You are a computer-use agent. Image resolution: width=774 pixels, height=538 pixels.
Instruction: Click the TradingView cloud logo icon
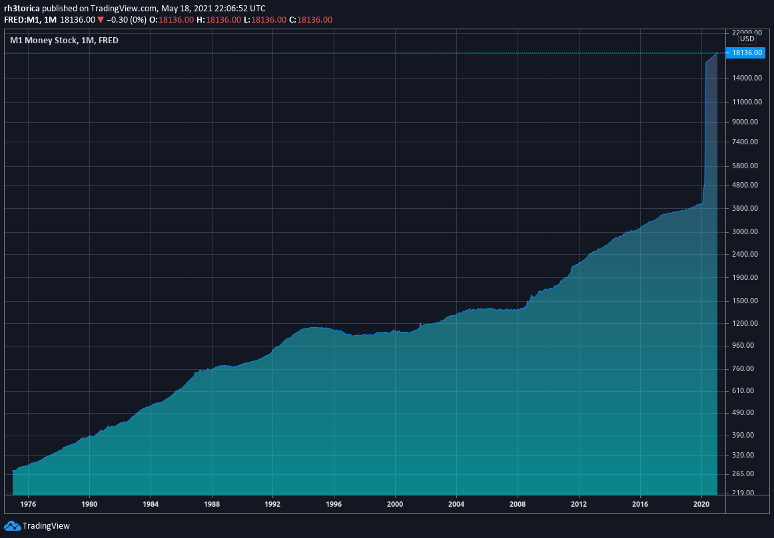coord(12,525)
